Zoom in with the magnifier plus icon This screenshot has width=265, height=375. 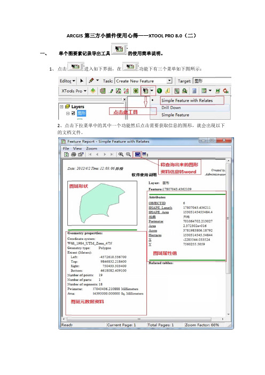point(121,154)
